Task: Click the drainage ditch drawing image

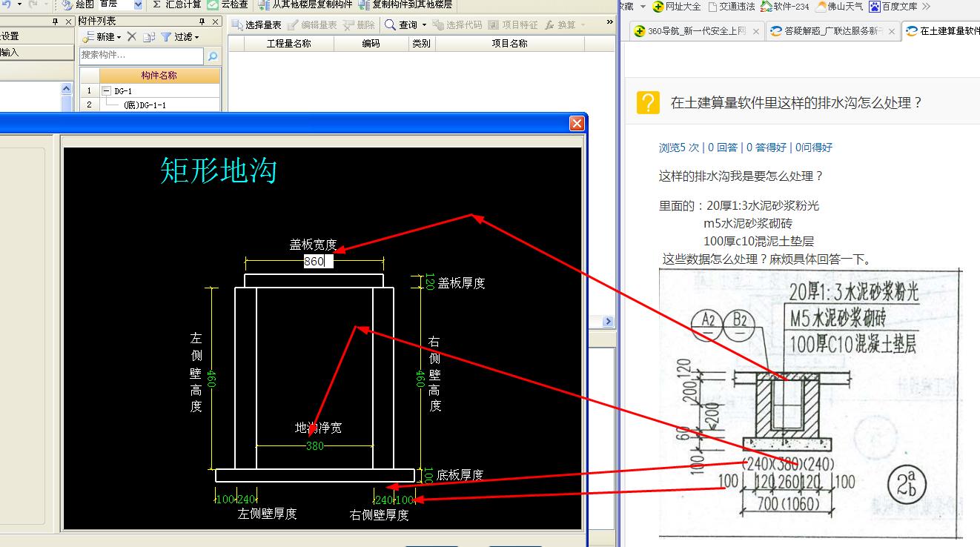Action: click(x=811, y=403)
